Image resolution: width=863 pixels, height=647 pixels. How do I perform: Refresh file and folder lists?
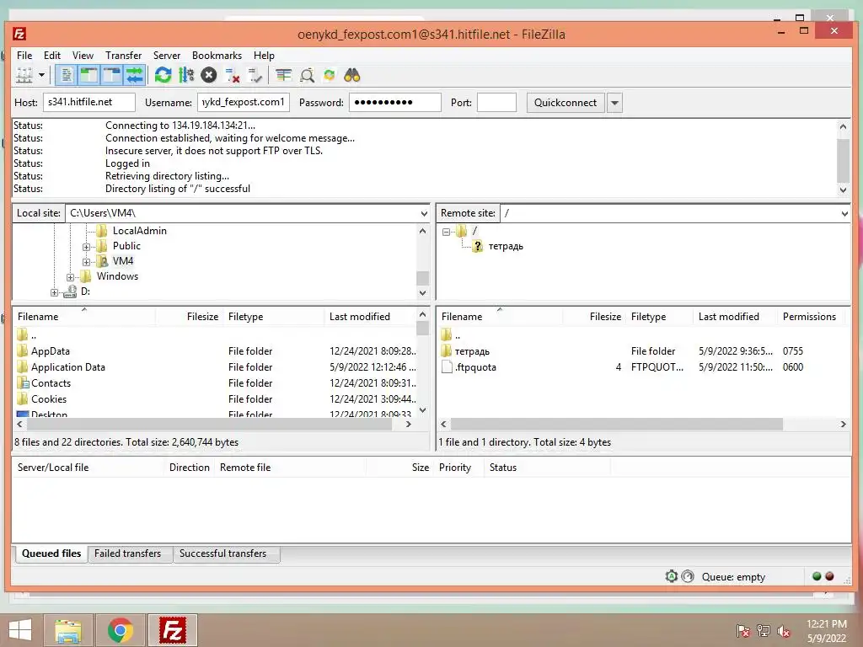pos(163,75)
